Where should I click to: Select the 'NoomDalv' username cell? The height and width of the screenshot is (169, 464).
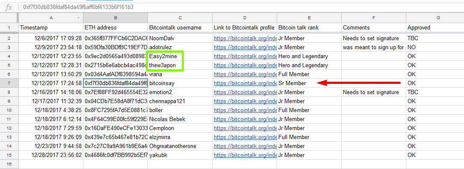point(180,38)
